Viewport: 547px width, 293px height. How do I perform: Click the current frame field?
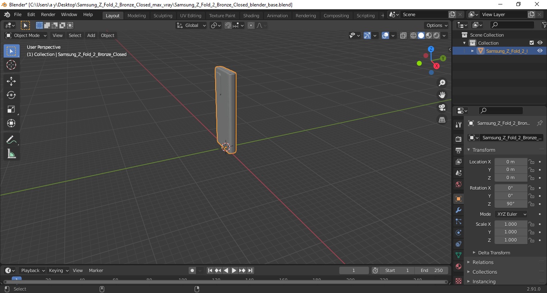click(x=354, y=270)
